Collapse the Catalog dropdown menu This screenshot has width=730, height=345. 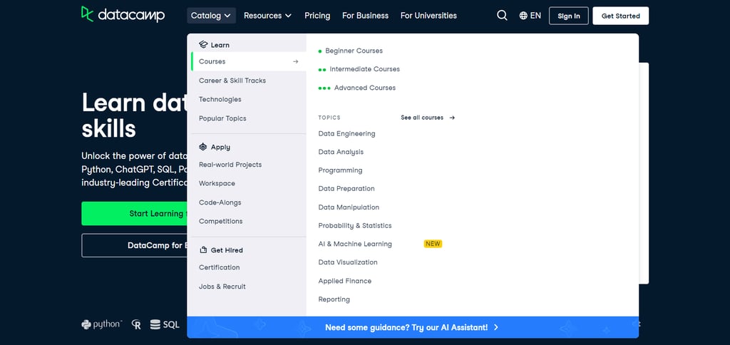coord(211,15)
